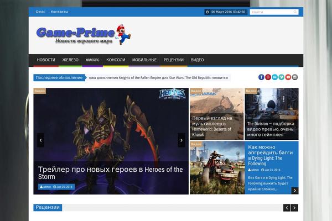Open the Facebook social icon

pos(261,77)
